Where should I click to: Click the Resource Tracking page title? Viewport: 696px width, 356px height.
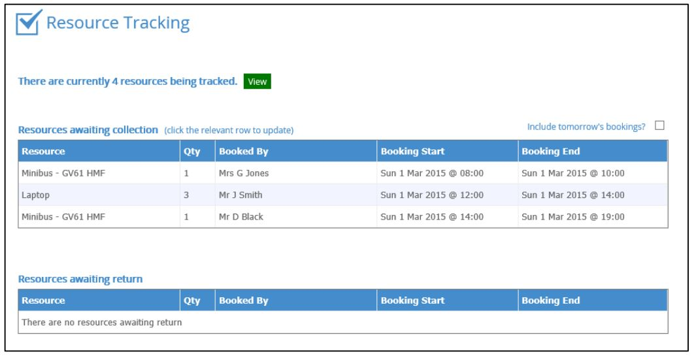118,23
